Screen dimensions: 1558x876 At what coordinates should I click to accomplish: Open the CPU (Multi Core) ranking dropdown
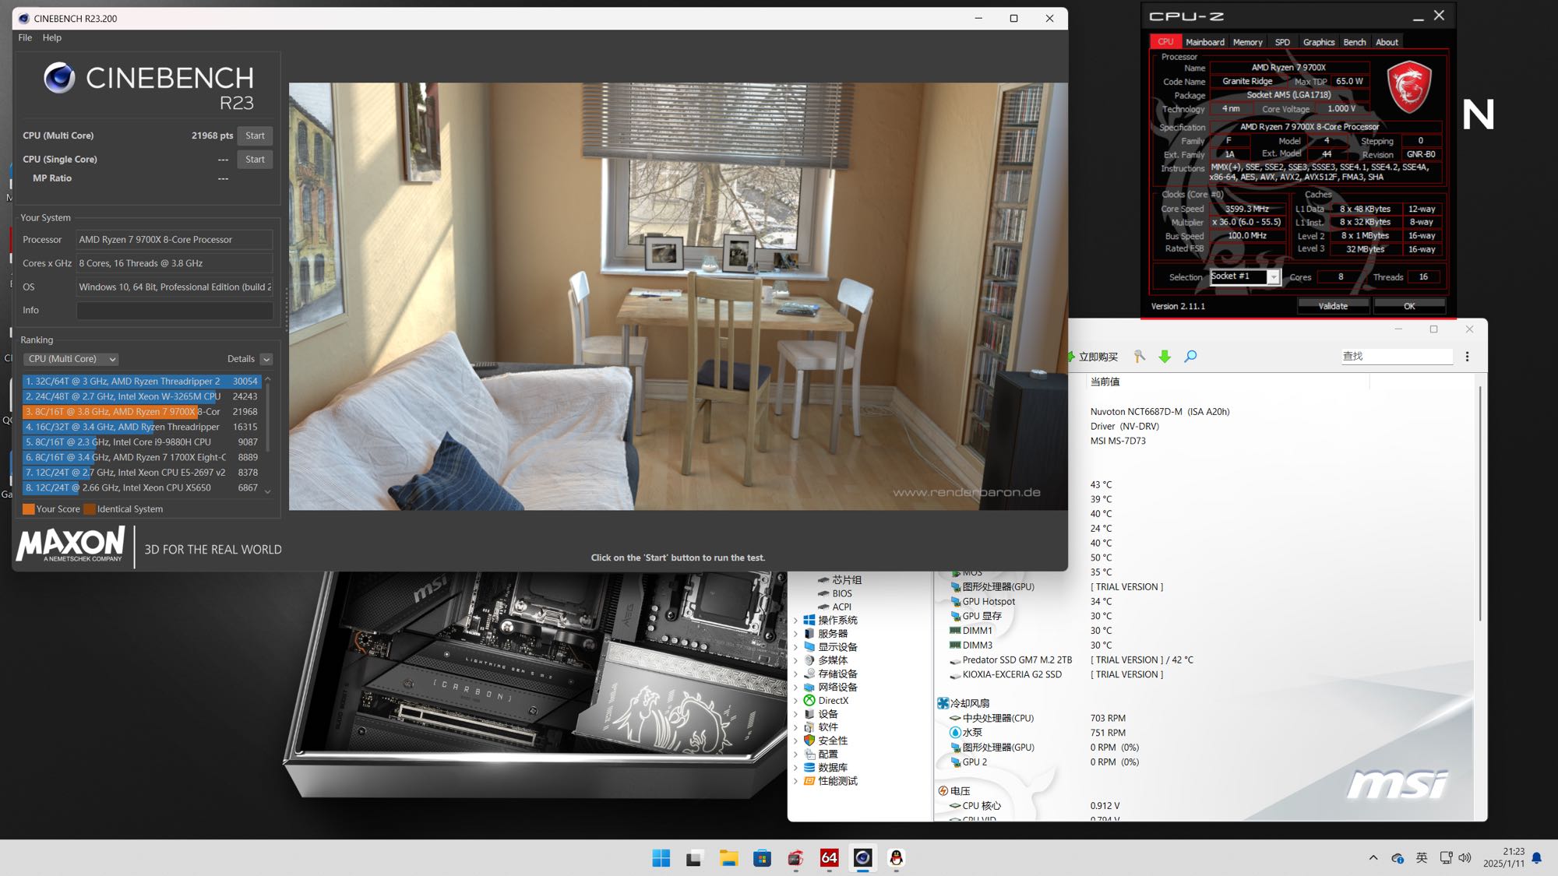pyautogui.click(x=71, y=359)
